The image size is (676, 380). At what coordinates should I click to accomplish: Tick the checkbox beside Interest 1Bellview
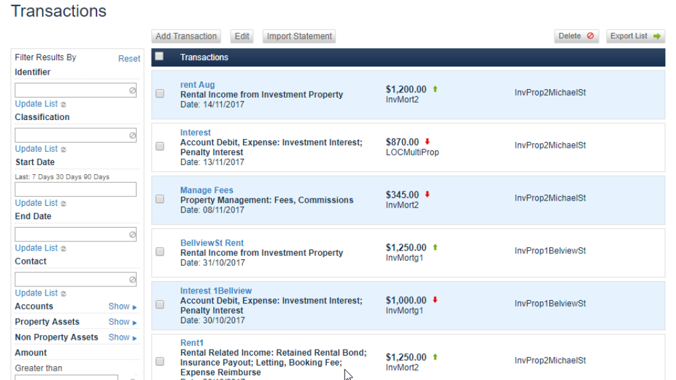tap(159, 304)
